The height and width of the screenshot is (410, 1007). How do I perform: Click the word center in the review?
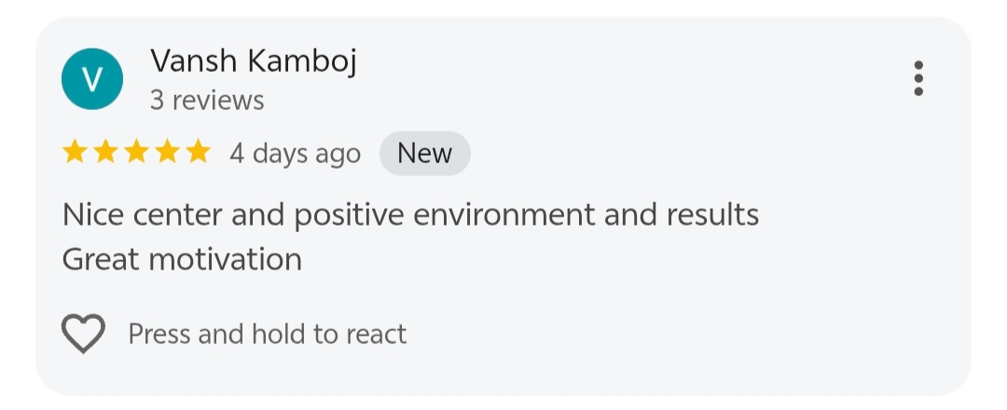click(x=176, y=215)
